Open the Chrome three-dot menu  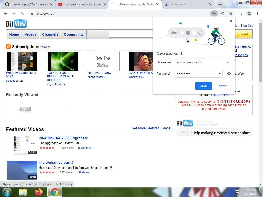point(257,13)
